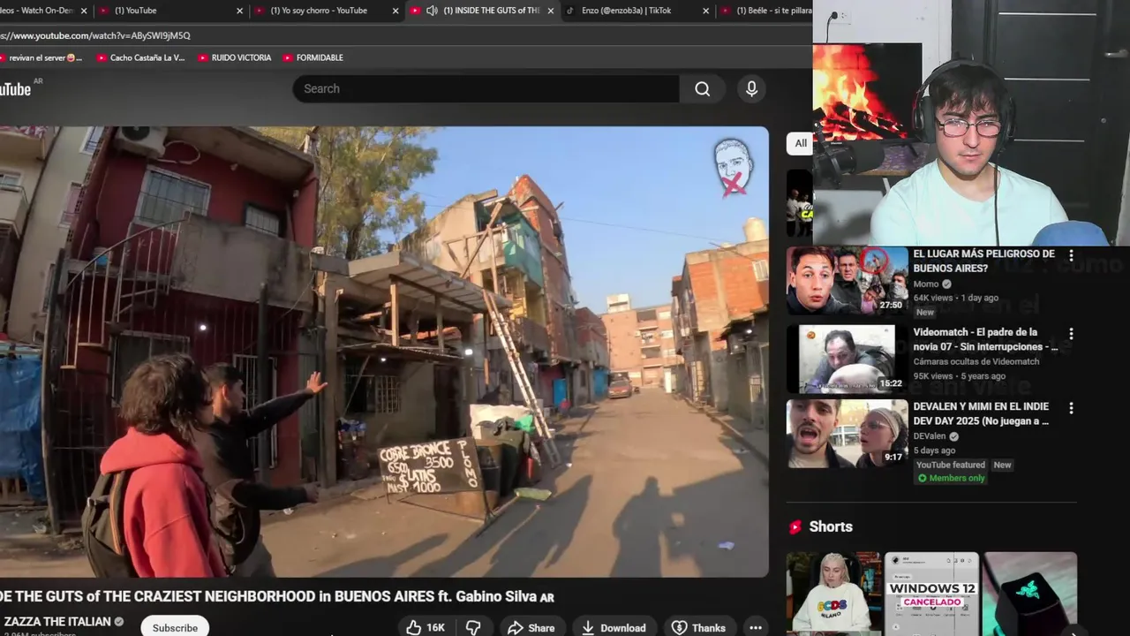The width and height of the screenshot is (1130, 636).
Task: Click the YouTube featured badge
Action: coord(950,465)
